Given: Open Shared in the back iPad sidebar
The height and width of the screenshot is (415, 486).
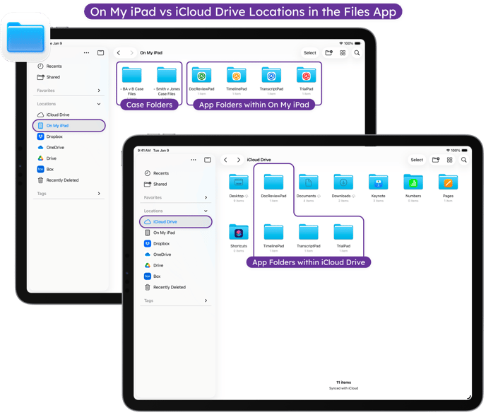Looking at the screenshot, I should click(49, 77).
